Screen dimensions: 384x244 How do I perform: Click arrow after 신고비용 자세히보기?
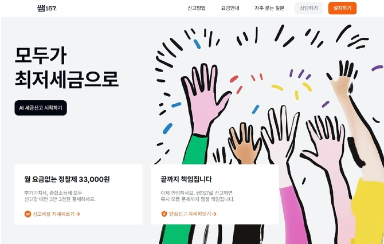click(78, 214)
